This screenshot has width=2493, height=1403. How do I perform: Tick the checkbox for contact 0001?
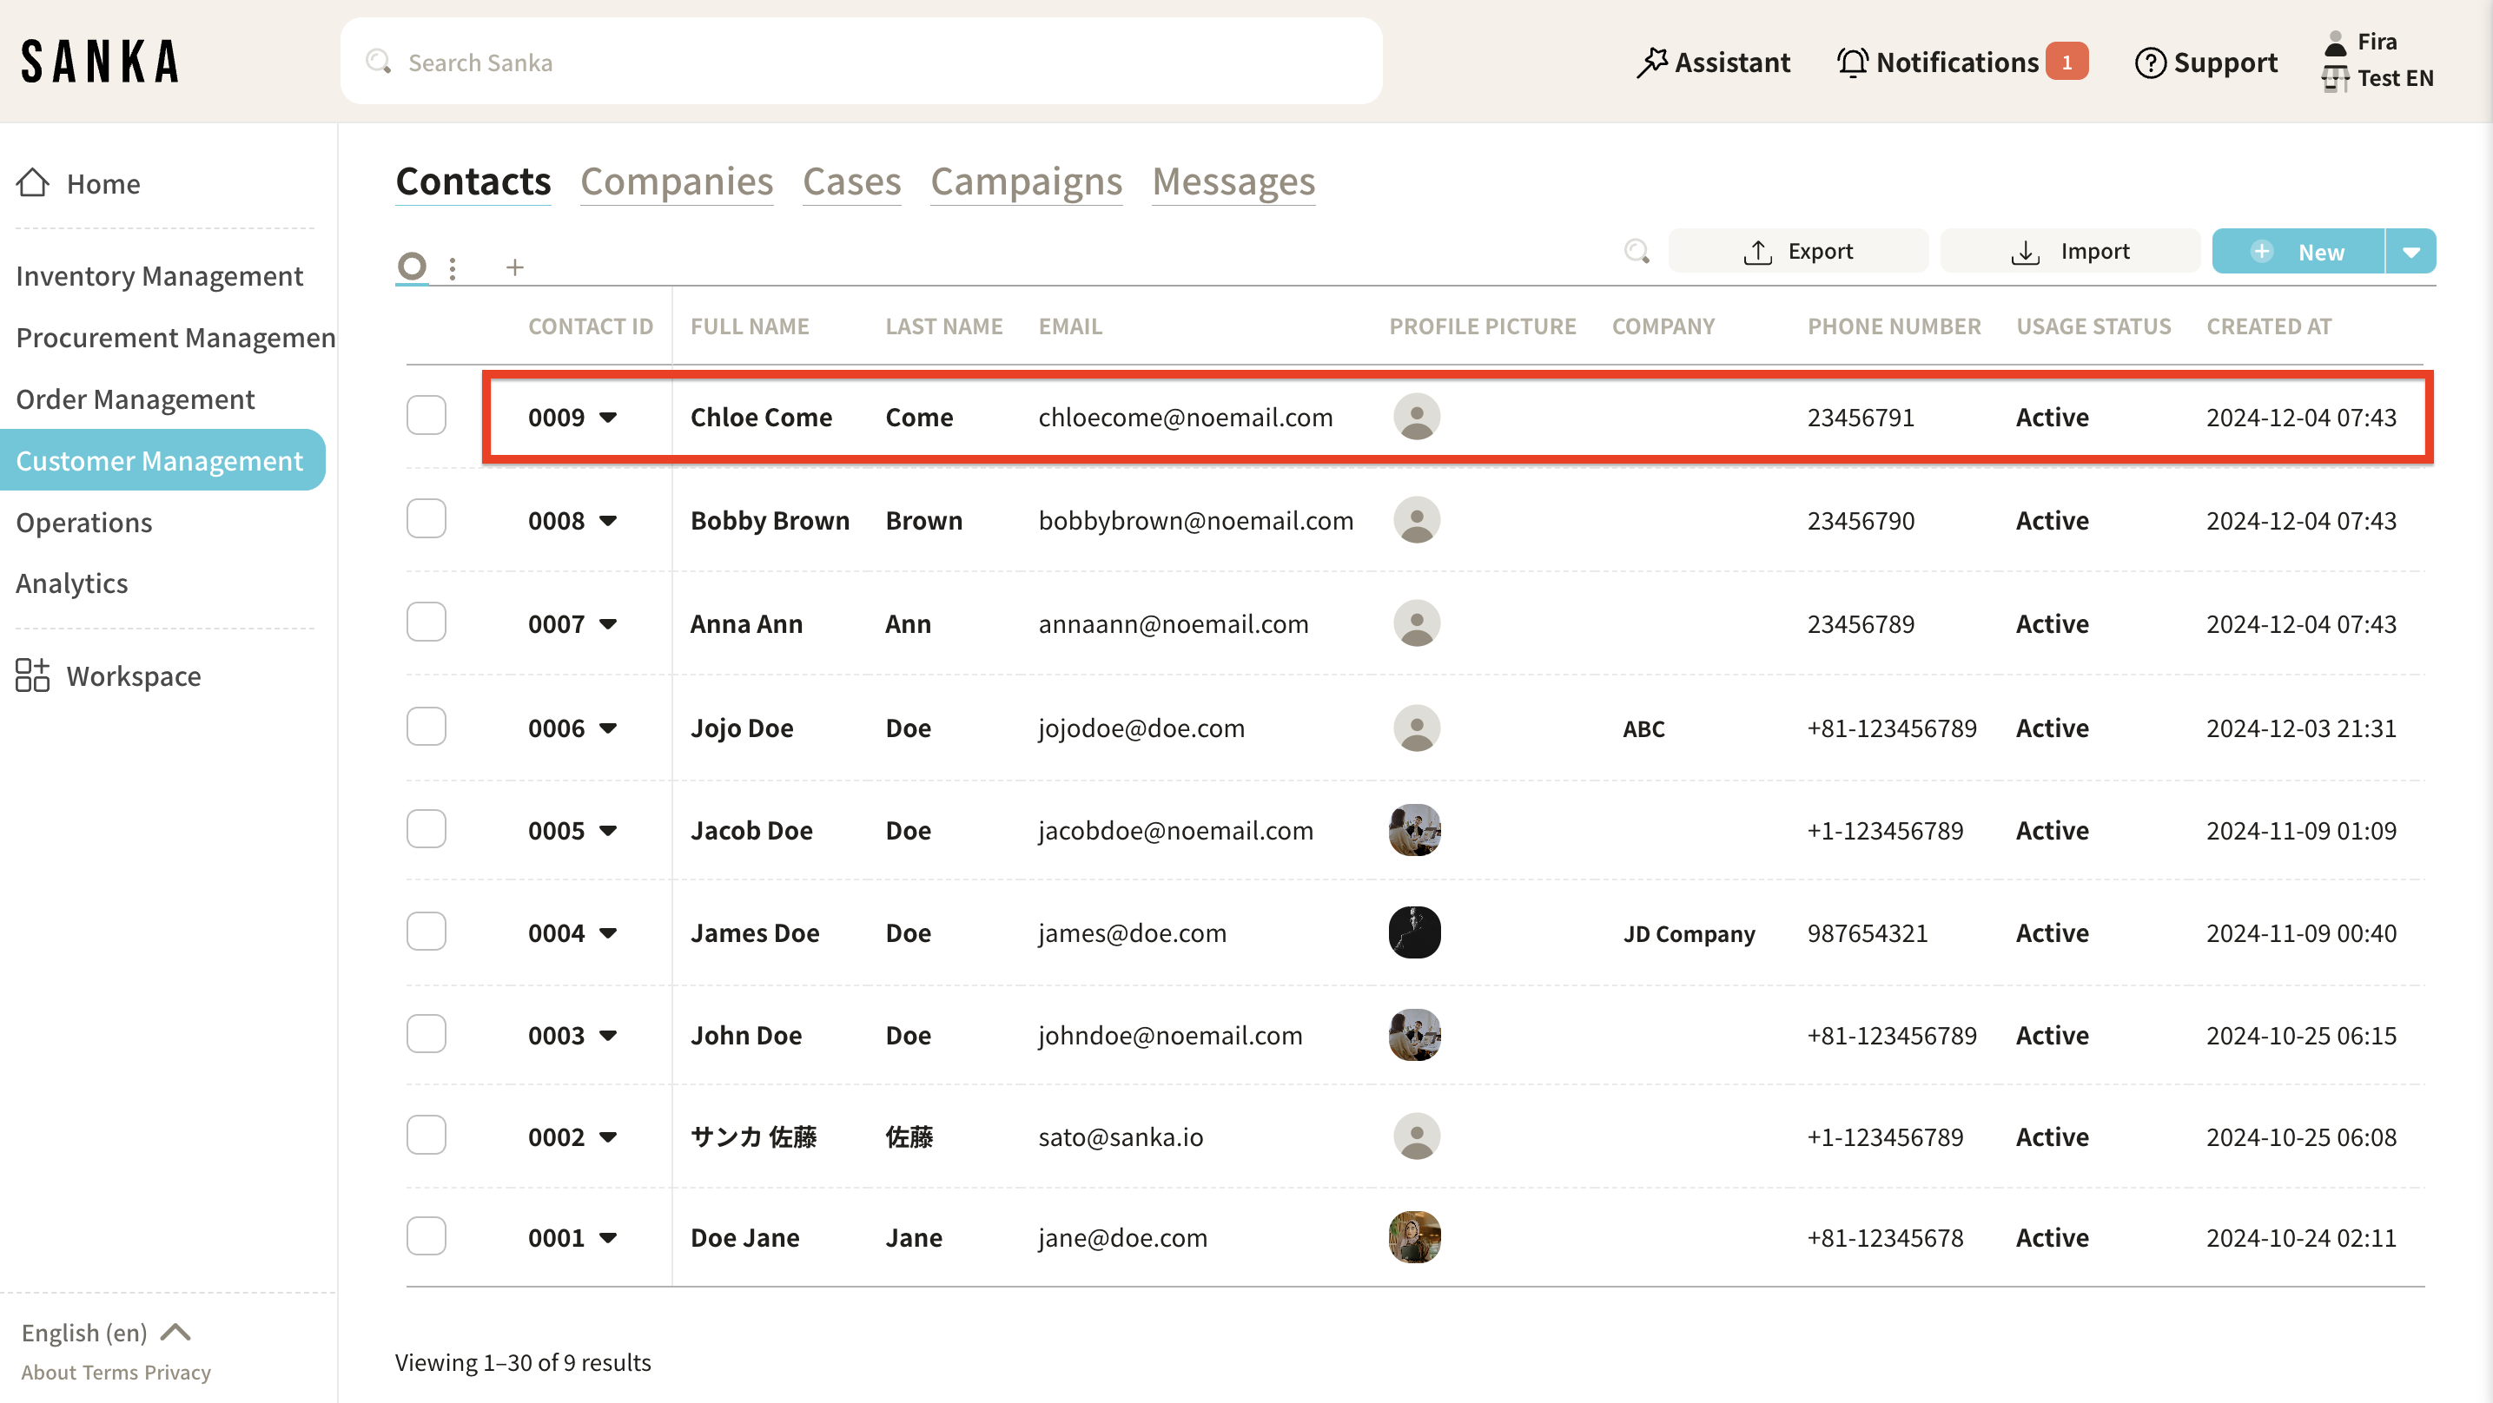(x=426, y=1236)
